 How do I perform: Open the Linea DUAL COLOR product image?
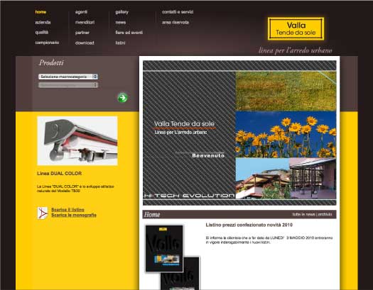click(77, 140)
